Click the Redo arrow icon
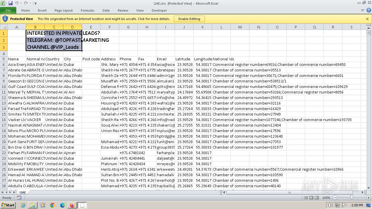Screen dimensions: 372x209 click(x=26, y=3)
